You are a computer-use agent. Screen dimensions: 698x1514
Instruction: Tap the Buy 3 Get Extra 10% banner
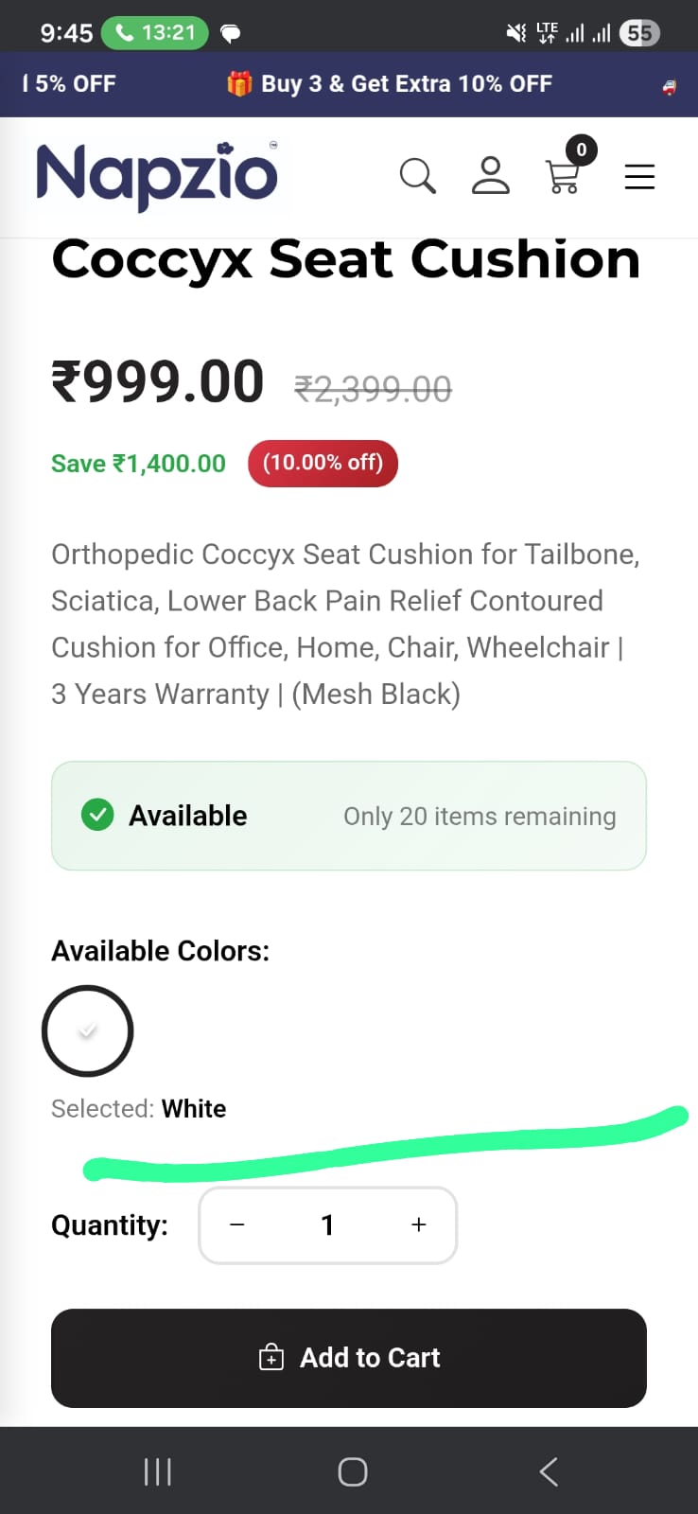[406, 84]
